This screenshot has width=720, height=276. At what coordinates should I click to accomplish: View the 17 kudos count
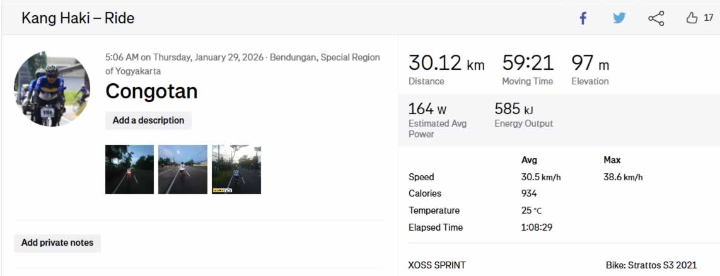[709, 18]
